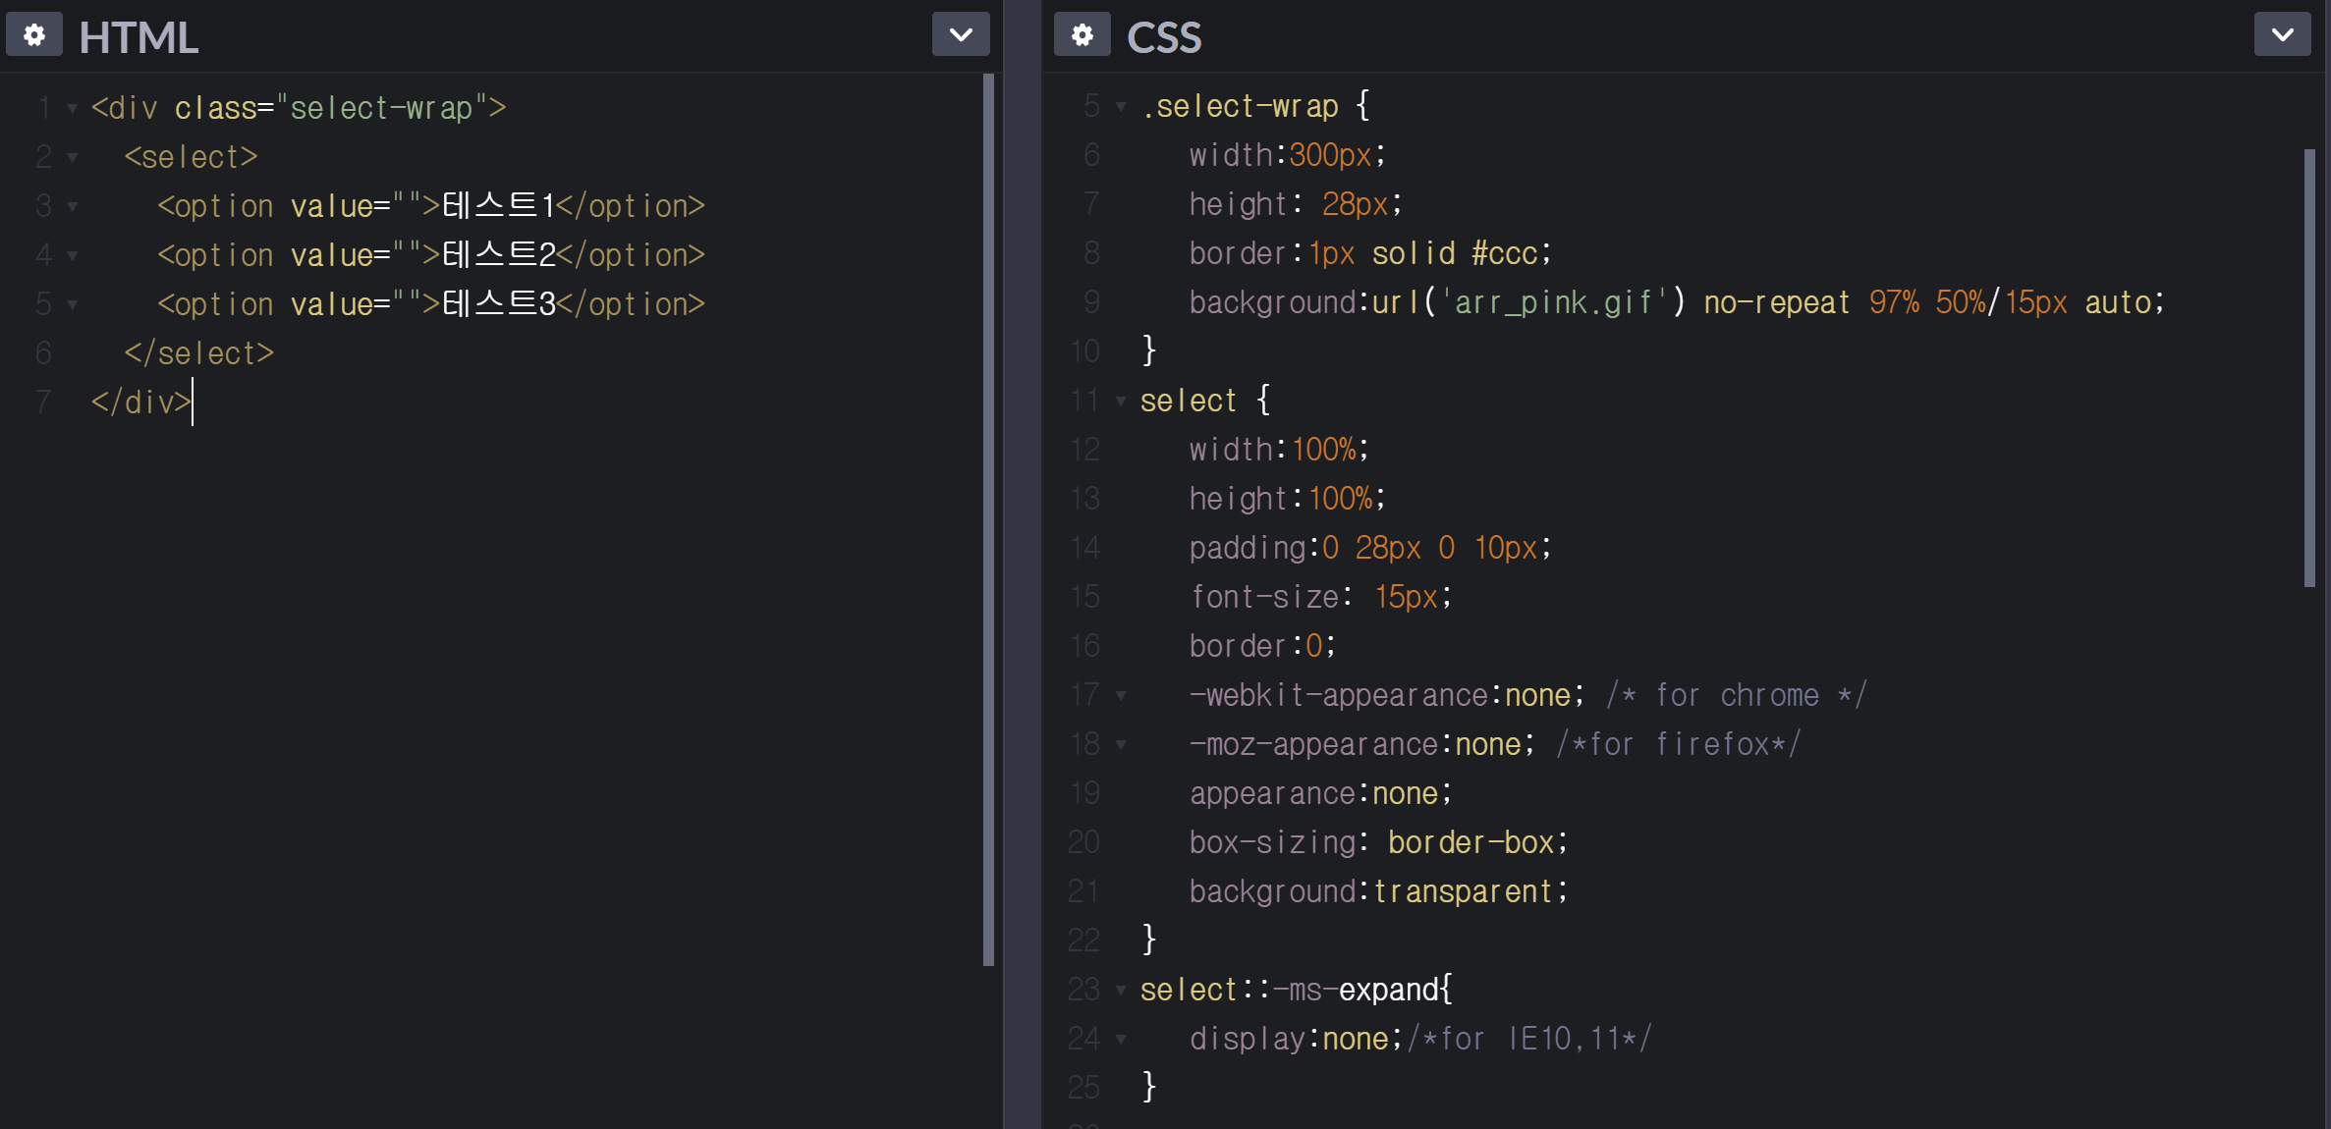The height and width of the screenshot is (1129, 2331).
Task: Click the HTML panel title
Action: [139, 37]
